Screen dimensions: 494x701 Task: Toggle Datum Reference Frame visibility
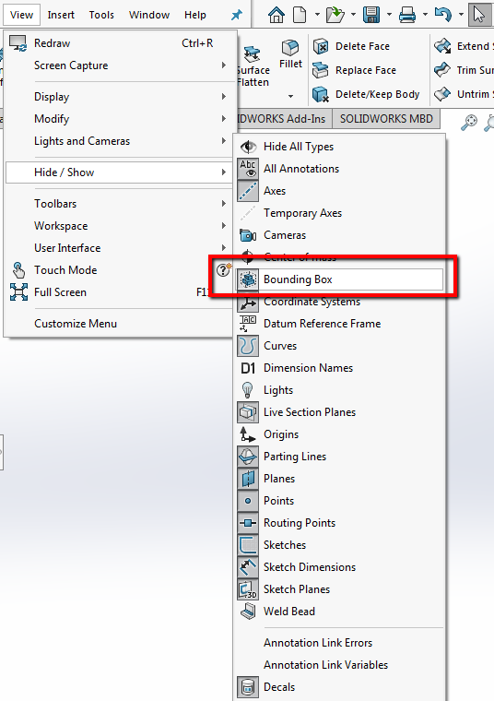coord(340,324)
